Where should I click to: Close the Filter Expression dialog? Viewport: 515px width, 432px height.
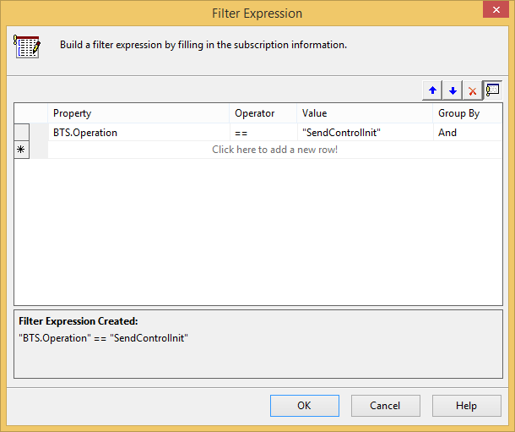tap(496, 10)
